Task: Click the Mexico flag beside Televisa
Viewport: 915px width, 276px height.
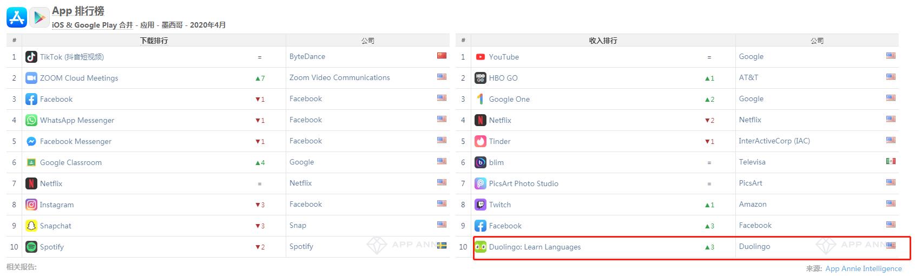Action: pyautogui.click(x=891, y=161)
